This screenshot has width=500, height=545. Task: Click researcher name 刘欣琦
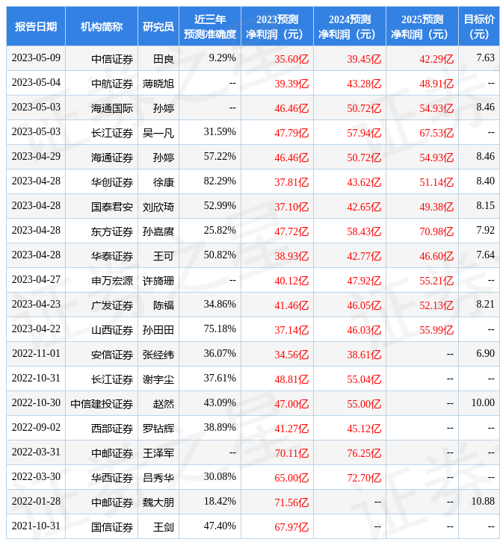pos(158,207)
